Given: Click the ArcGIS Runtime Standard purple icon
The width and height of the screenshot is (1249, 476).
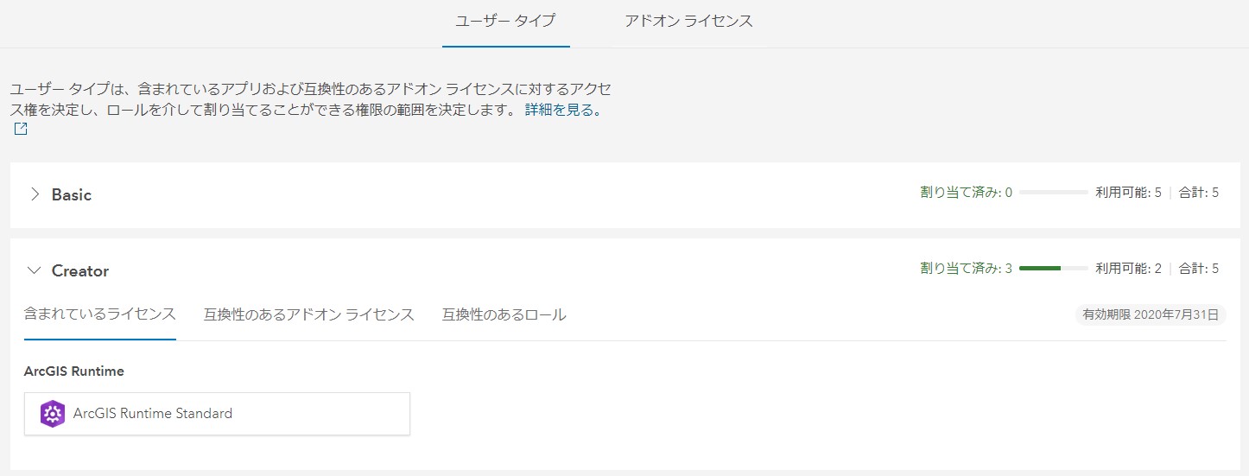Looking at the screenshot, I should click(x=53, y=414).
